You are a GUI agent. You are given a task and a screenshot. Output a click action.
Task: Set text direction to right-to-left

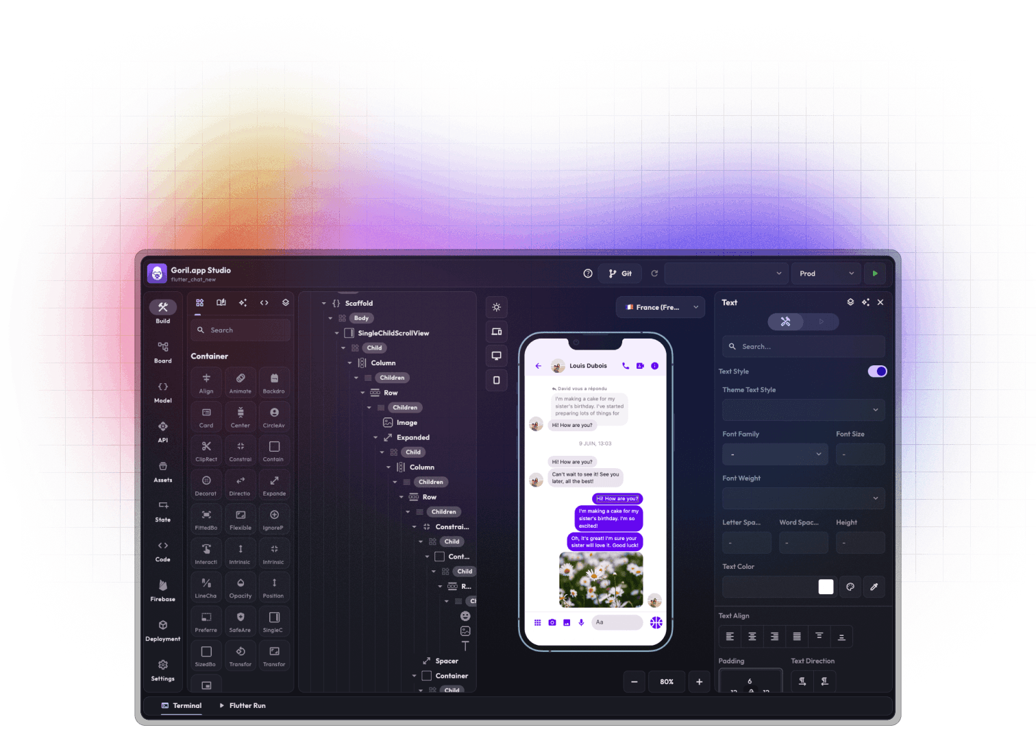(x=825, y=681)
